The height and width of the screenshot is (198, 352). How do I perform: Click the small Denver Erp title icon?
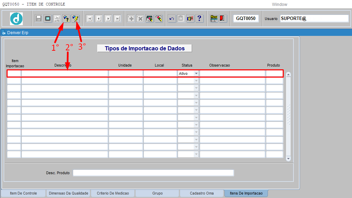pos(4,33)
